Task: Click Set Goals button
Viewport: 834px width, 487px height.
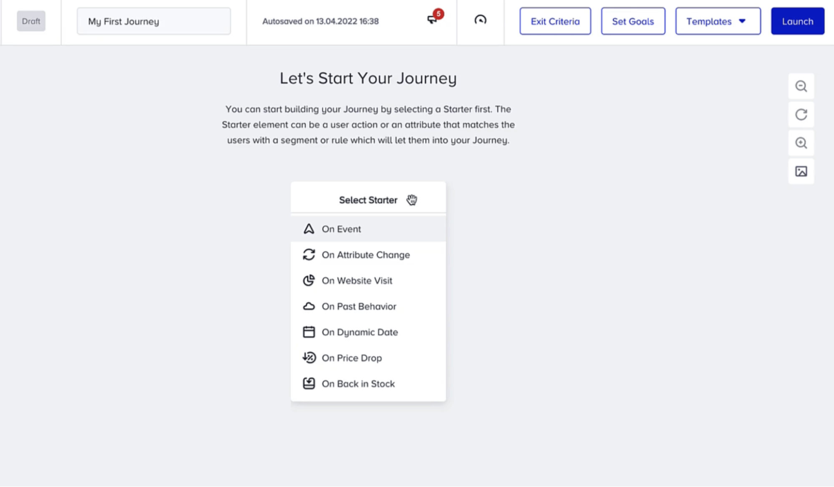Action: (632, 21)
